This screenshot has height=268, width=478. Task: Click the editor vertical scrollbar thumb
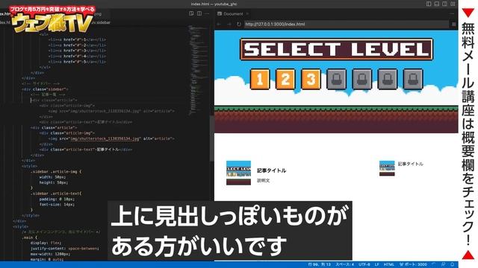click(212, 138)
